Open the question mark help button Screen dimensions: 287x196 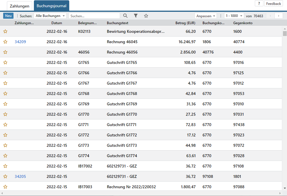[x=259, y=3]
